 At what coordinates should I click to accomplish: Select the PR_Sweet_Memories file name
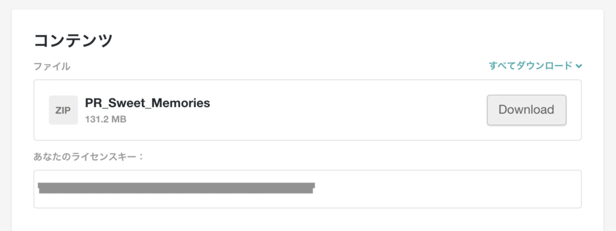point(148,103)
